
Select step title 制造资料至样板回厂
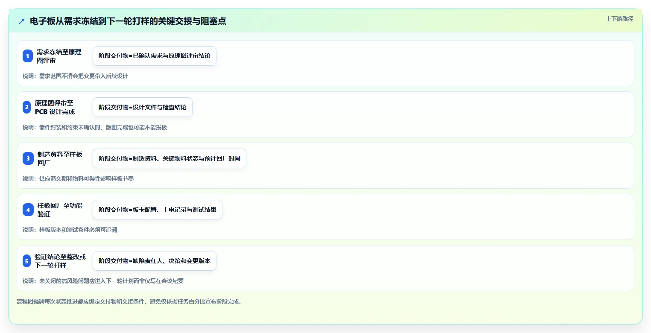click(x=60, y=158)
